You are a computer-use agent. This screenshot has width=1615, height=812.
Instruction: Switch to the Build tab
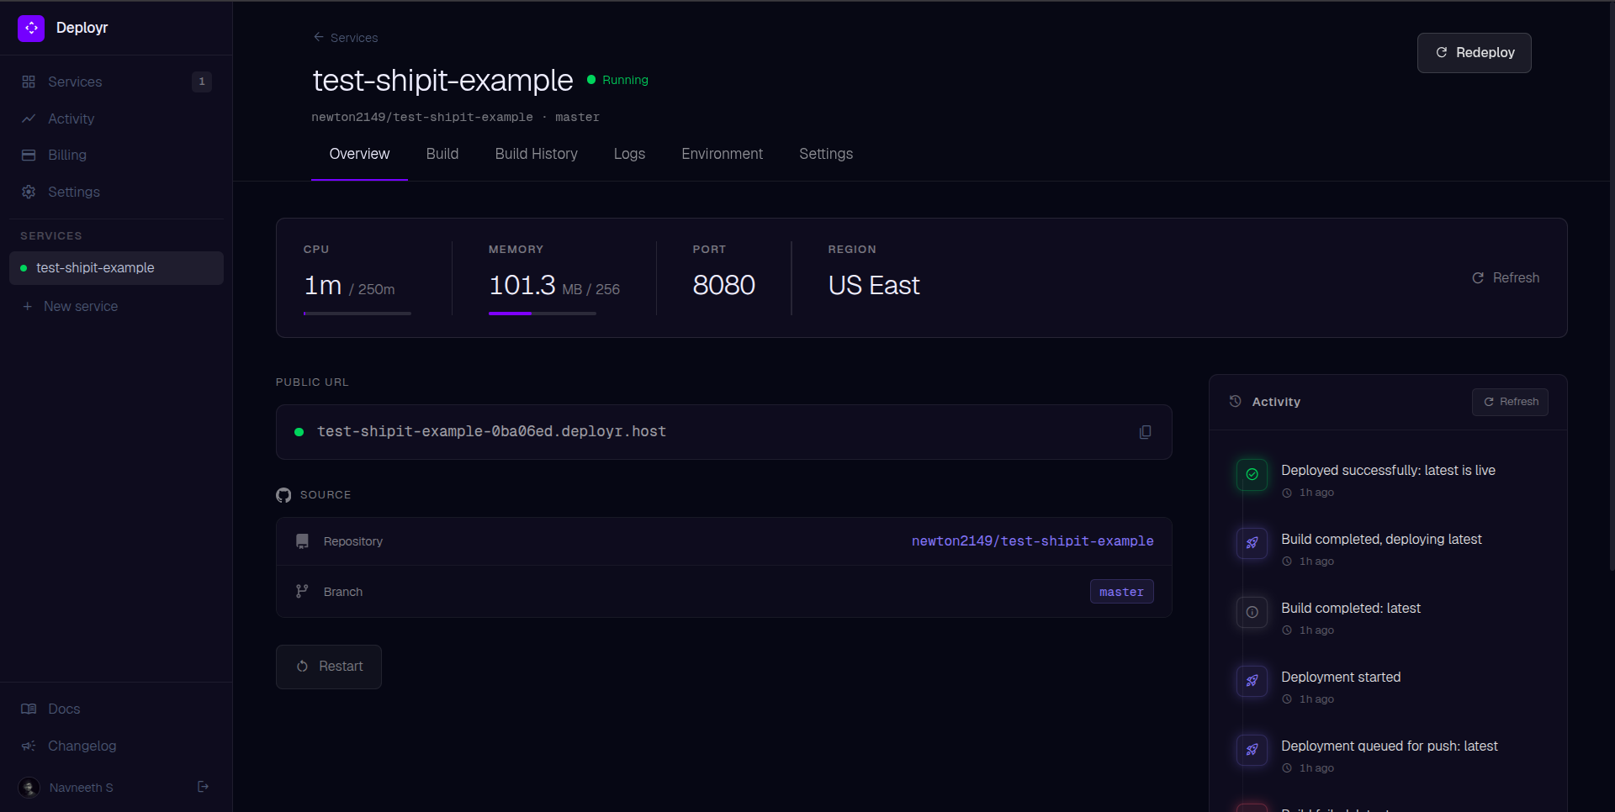pyautogui.click(x=442, y=154)
